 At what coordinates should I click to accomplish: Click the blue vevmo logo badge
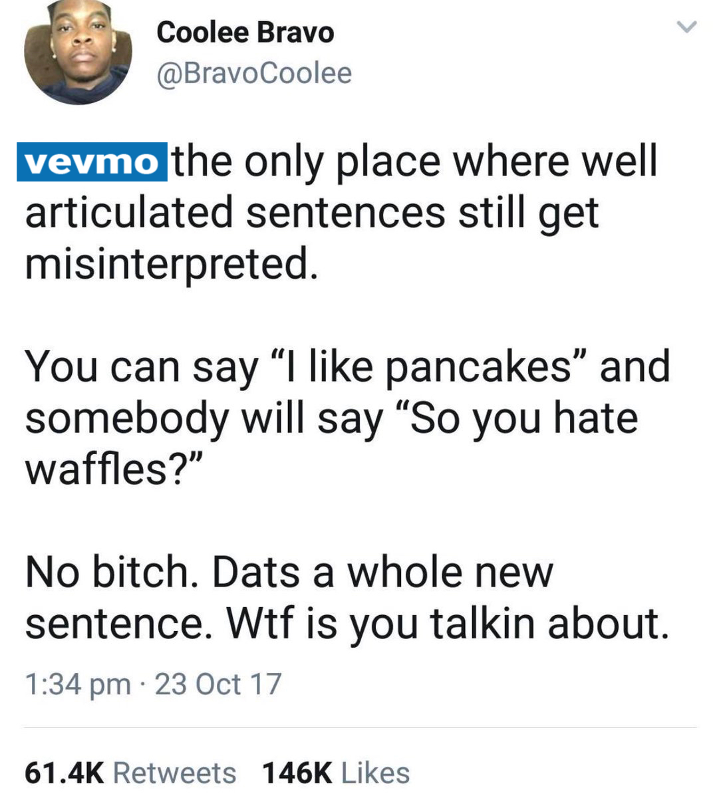pyautogui.click(x=92, y=162)
